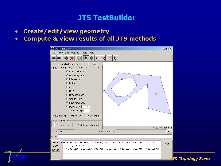
Task: Click the toolbar icon between pan and colored squares
Action: [97, 58]
